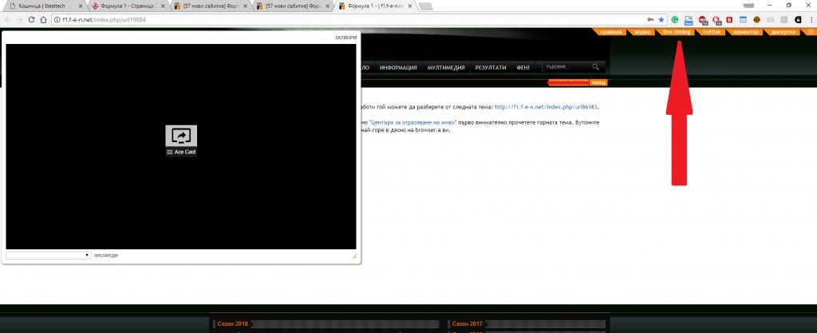Click the saved password key icon
817x333 pixels.
(x=650, y=19)
